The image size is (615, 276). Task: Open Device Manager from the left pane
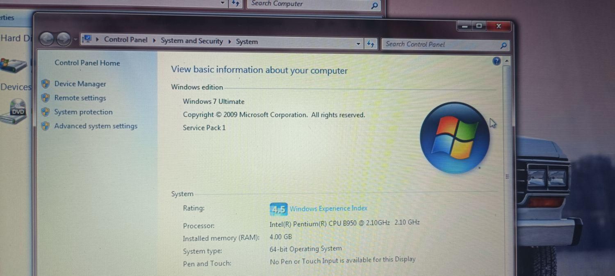pos(80,84)
